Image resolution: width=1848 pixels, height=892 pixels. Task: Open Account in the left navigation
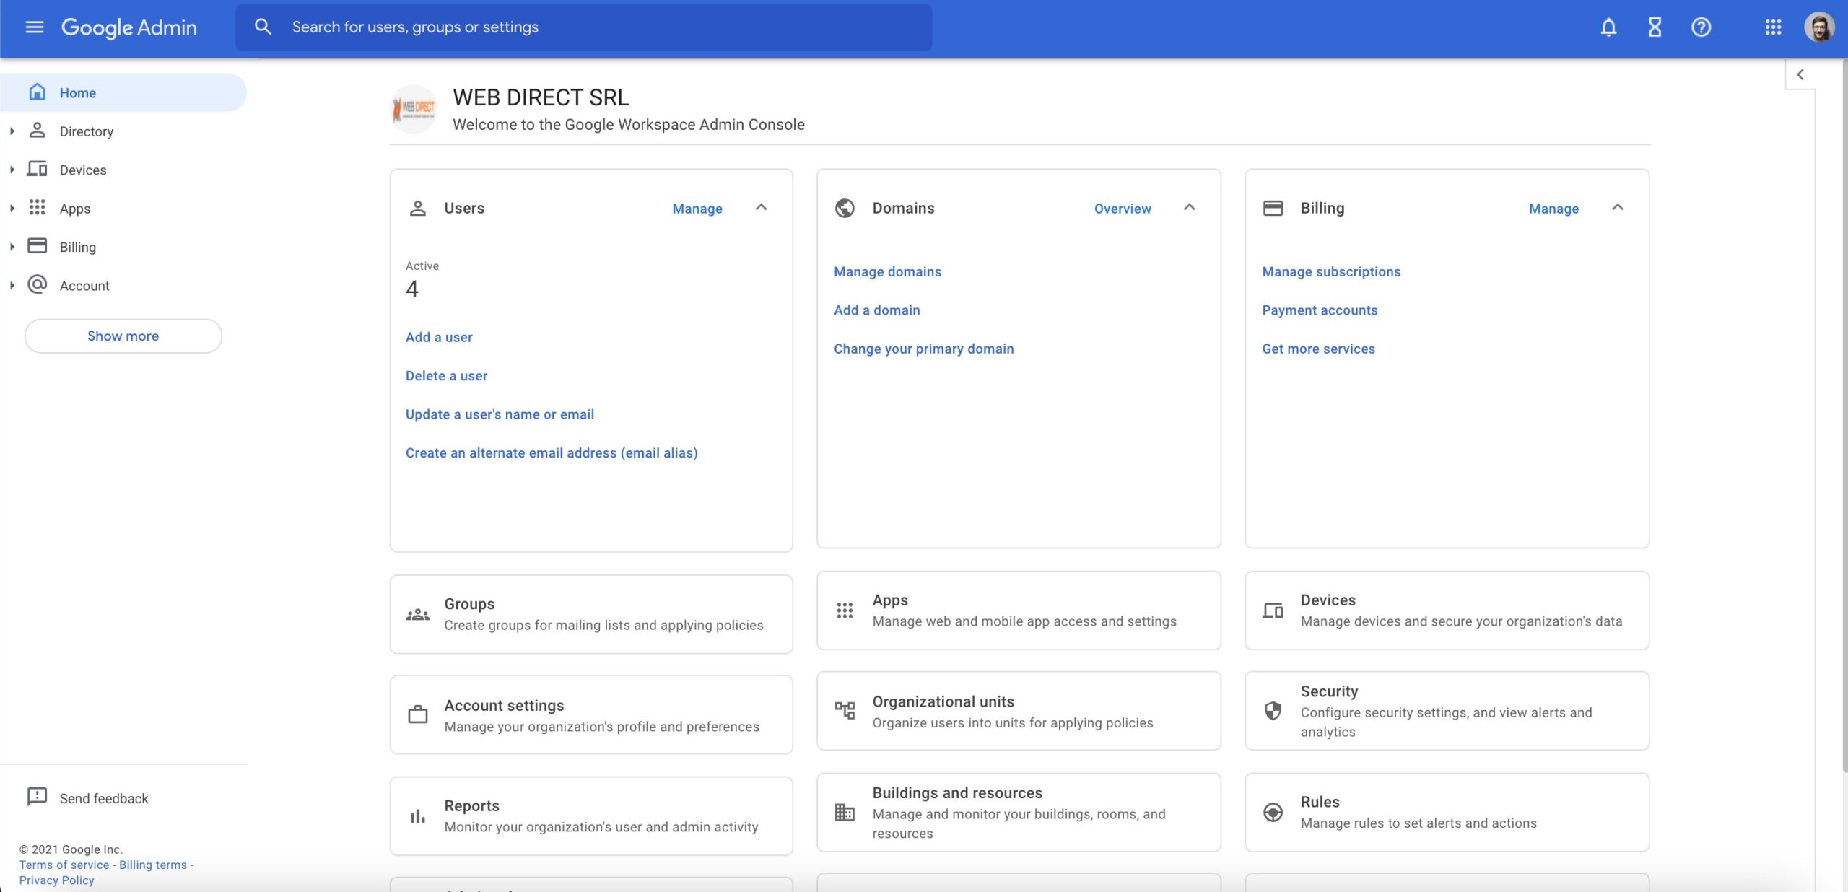click(84, 286)
